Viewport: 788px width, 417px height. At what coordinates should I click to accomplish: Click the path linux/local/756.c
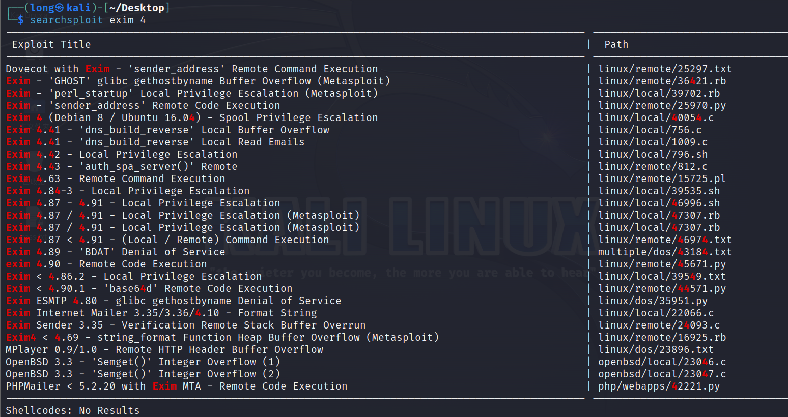click(x=650, y=130)
